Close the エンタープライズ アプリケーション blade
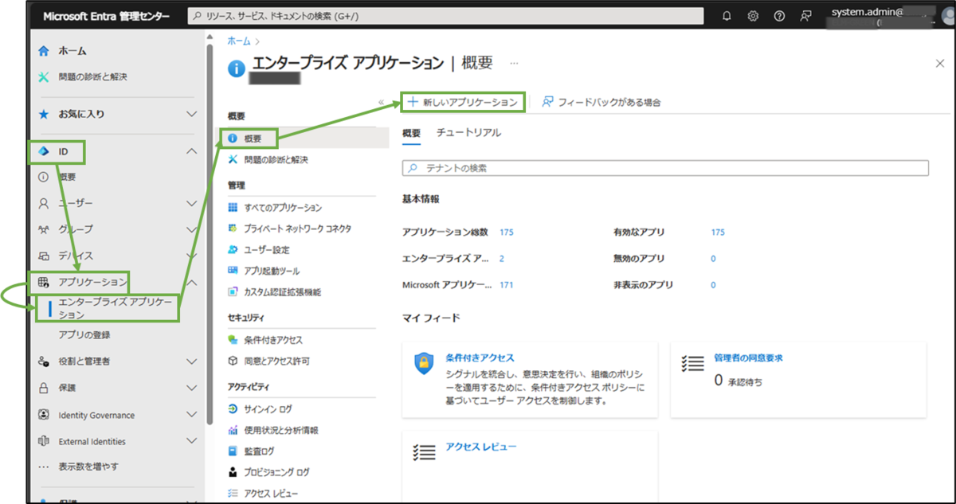Image resolution: width=956 pixels, height=504 pixels. (x=939, y=64)
